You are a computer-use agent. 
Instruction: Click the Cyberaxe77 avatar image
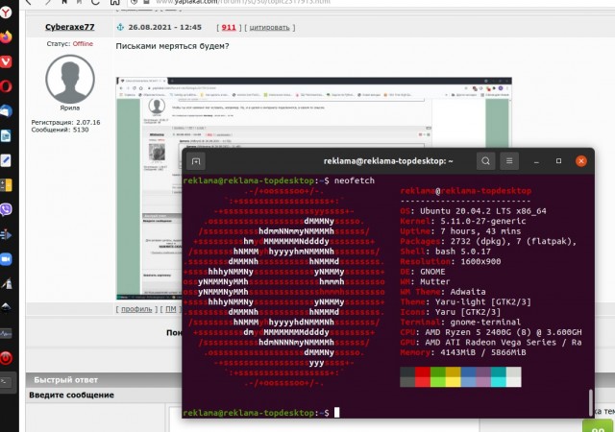pos(70,79)
